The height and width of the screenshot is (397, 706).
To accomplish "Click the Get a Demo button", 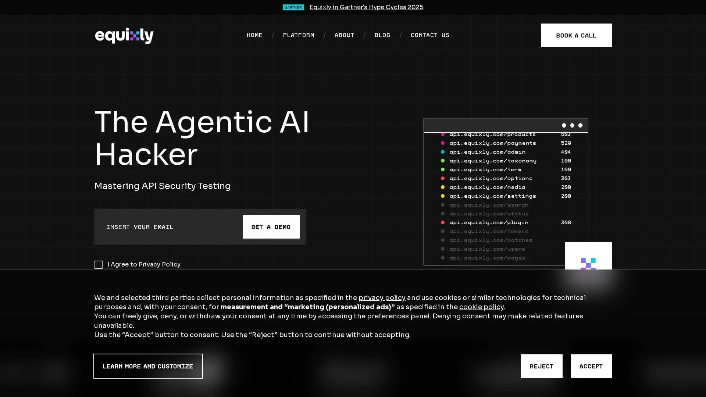I will click(271, 227).
